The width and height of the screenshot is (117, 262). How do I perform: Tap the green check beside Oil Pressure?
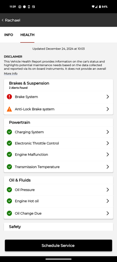click(9, 190)
